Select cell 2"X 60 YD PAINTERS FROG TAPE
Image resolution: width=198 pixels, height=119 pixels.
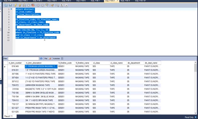pos(40,81)
